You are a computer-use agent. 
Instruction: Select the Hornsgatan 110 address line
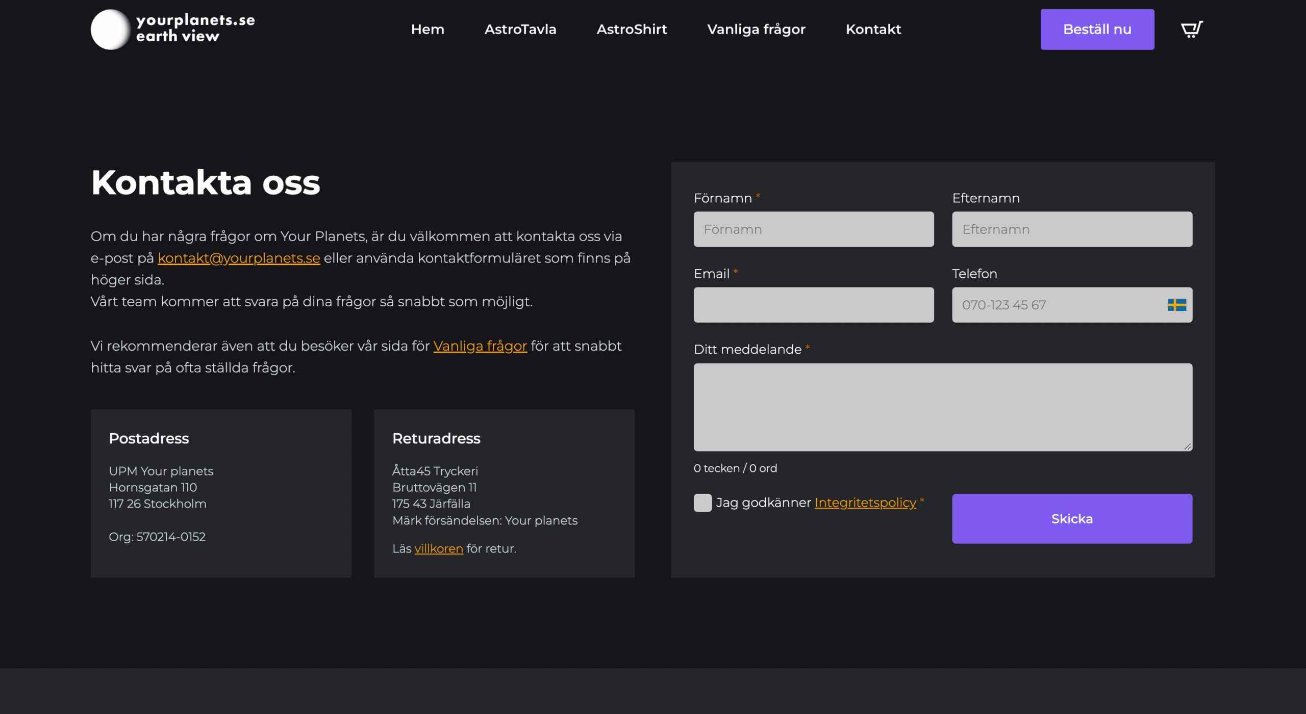(153, 487)
